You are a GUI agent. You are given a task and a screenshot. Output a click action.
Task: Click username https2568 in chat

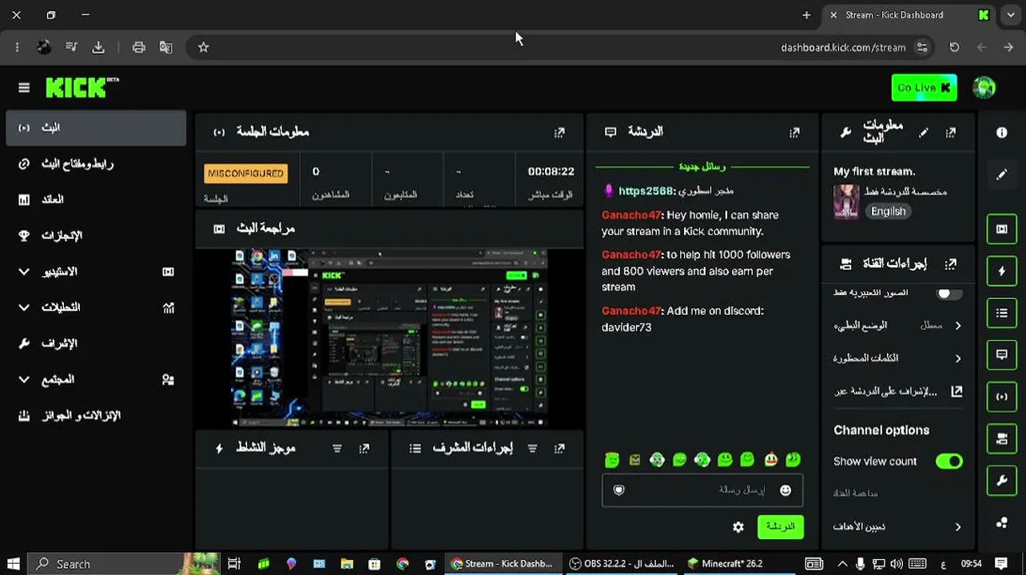click(646, 191)
